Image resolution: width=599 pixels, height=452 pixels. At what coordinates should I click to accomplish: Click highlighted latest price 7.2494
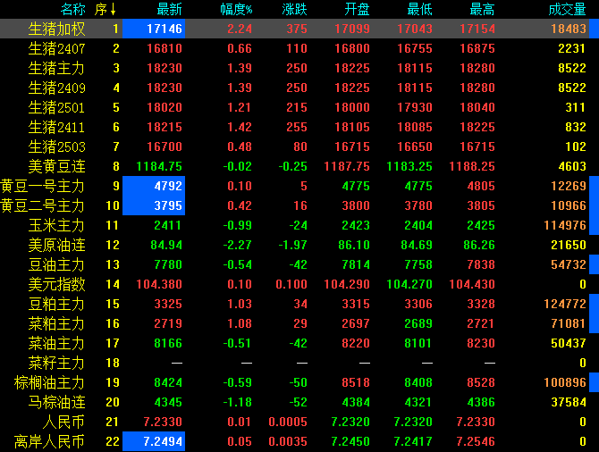154,441
